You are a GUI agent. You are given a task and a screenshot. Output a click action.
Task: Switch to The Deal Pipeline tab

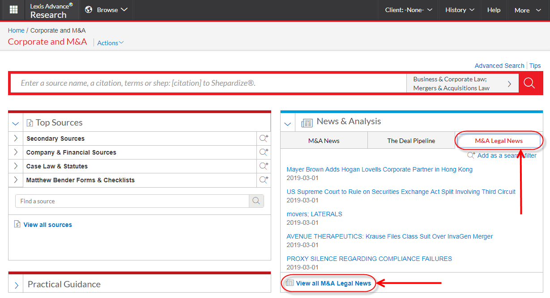click(x=411, y=141)
